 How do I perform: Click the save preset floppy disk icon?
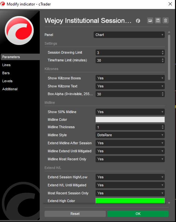[x=158, y=20]
